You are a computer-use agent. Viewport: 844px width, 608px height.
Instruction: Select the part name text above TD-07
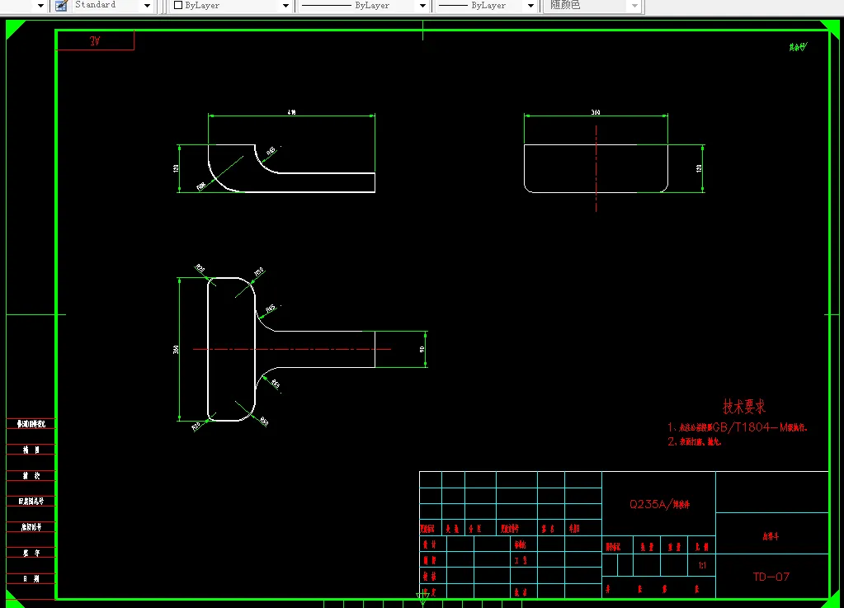point(771,536)
